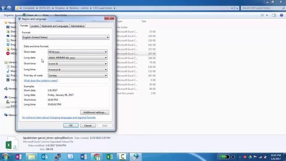
Task: Click the battery indicator in system tray
Action: click(224, 157)
